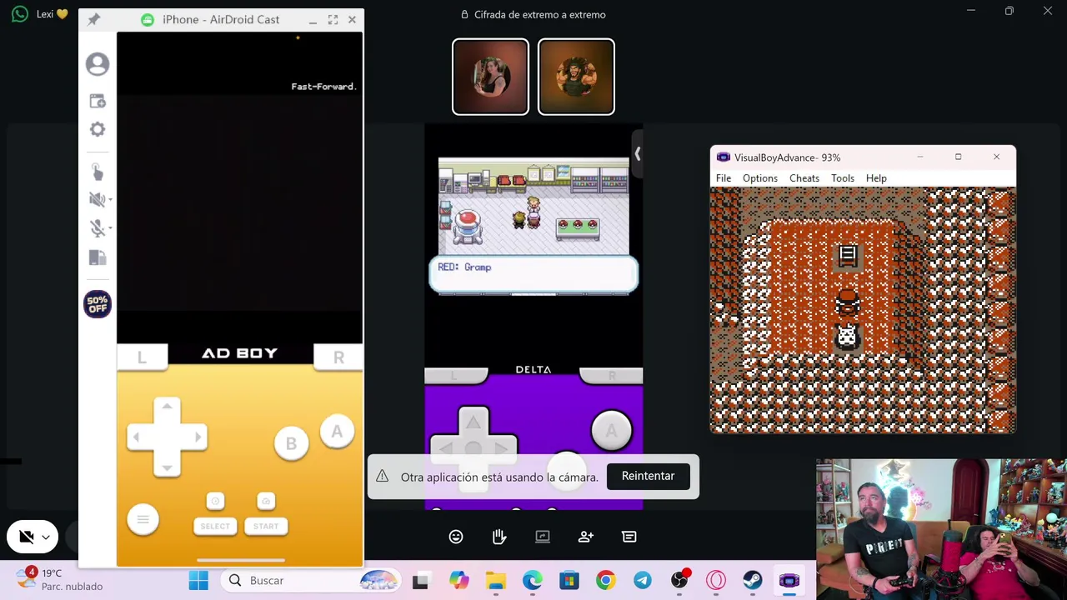This screenshot has width=1067, height=600.
Task: Tap the D-pad right arrow in AD Boy
Action: coord(198,437)
